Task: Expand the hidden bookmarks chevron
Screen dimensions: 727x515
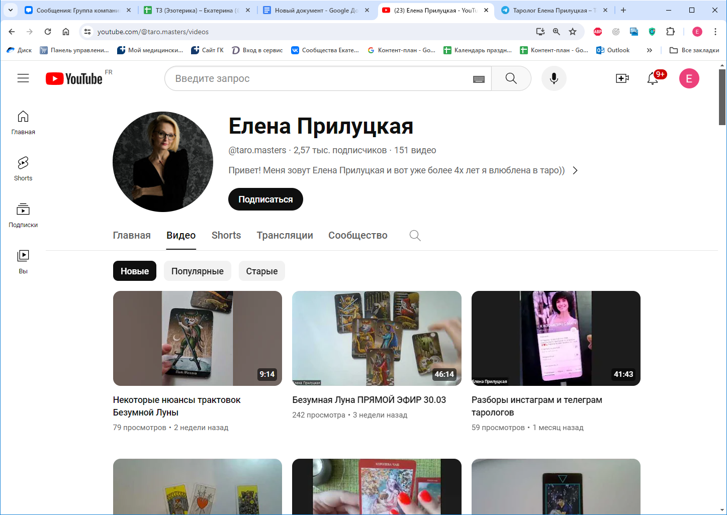Action: (649, 50)
